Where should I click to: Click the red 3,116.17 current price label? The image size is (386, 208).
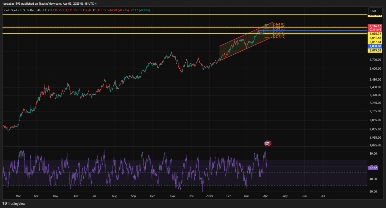(x=375, y=26)
